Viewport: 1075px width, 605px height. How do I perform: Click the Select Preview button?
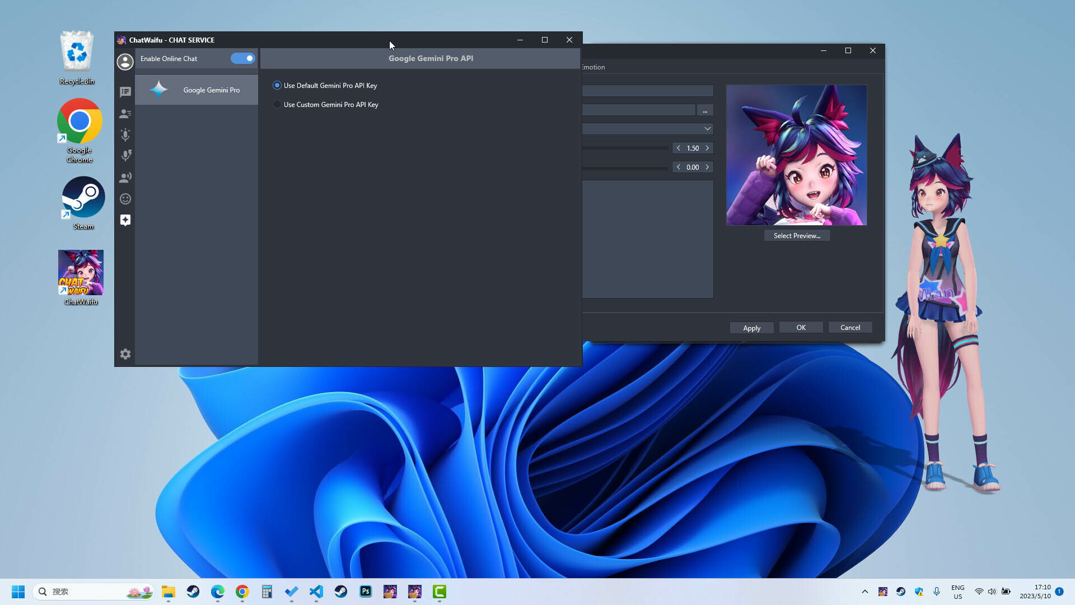[797, 235]
